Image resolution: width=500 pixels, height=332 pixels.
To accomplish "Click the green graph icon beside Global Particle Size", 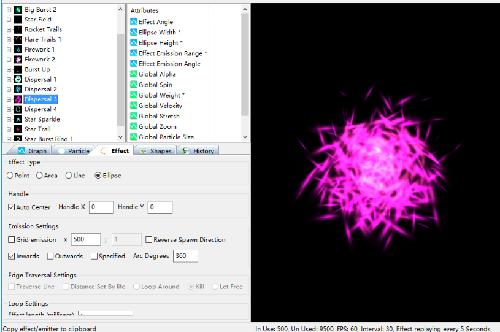I will 134,137.
